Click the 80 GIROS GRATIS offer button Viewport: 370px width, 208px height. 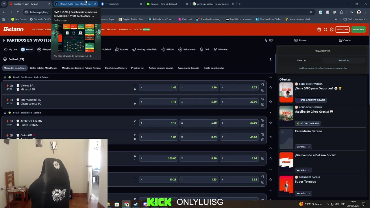click(x=308, y=123)
